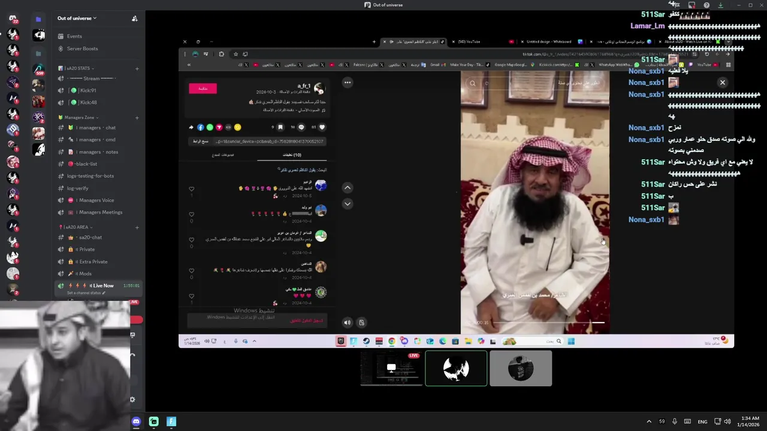Viewport: 767px width, 431px height.
Task: Bookmark the TikTok video
Action: (280, 127)
